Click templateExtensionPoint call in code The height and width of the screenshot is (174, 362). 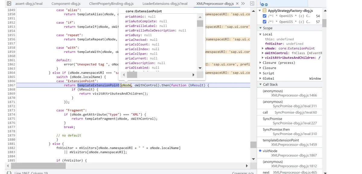(98, 85)
